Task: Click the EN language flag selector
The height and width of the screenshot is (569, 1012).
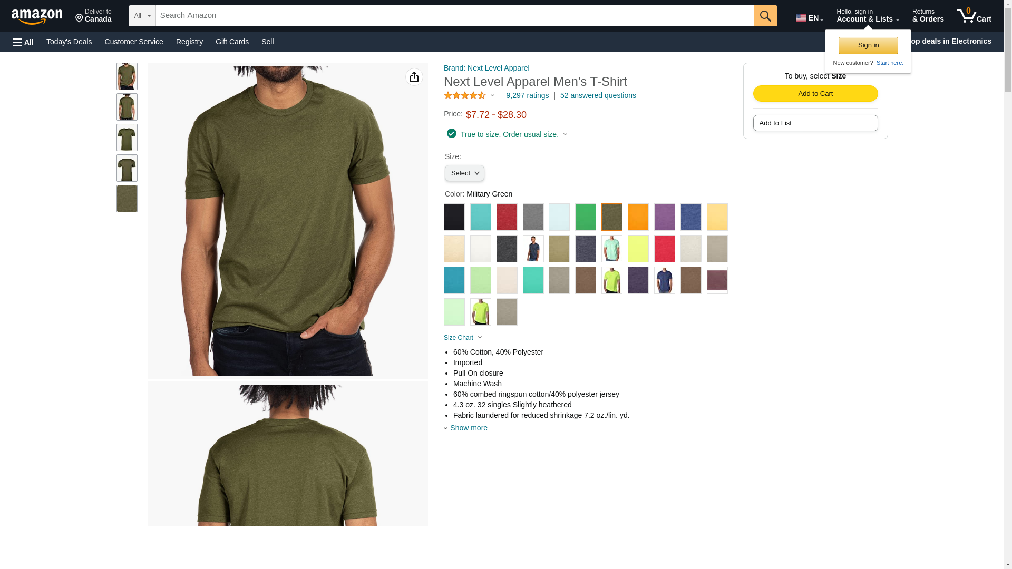Action: pos(810,18)
